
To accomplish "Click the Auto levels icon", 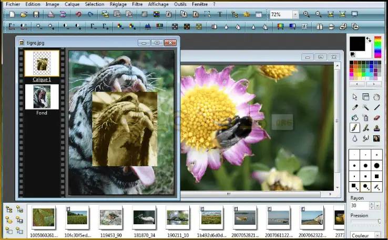I will tap(12, 26).
